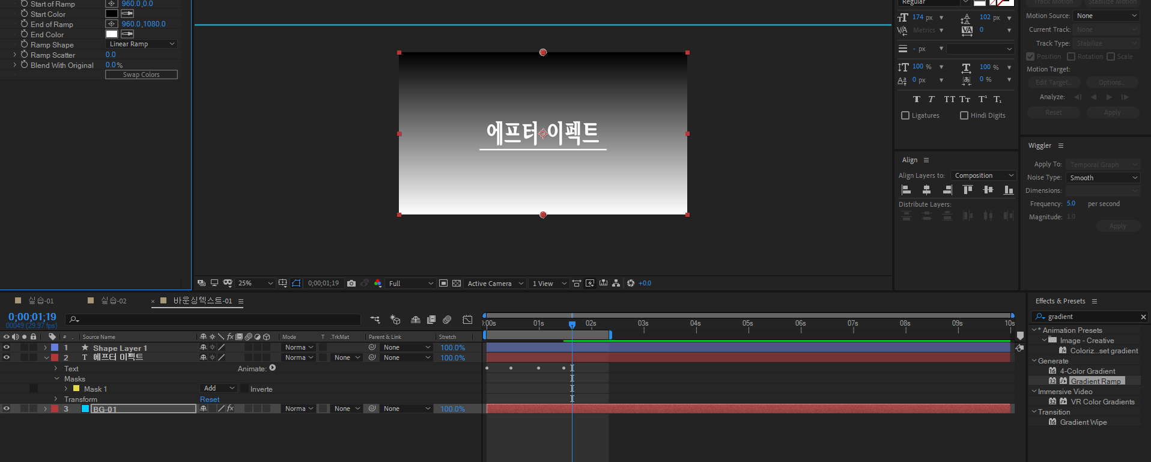Viewport: 1151px width, 462px height.
Task: Open the Effects & Presets panel menu
Action: coord(1095,301)
